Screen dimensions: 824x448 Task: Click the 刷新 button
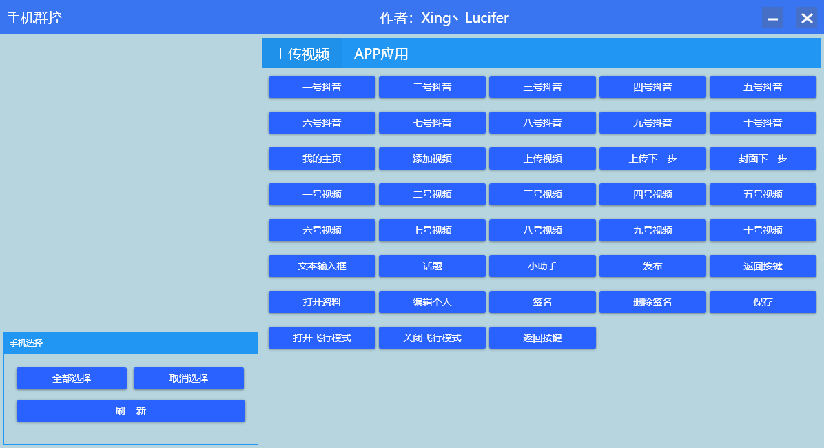(x=131, y=411)
